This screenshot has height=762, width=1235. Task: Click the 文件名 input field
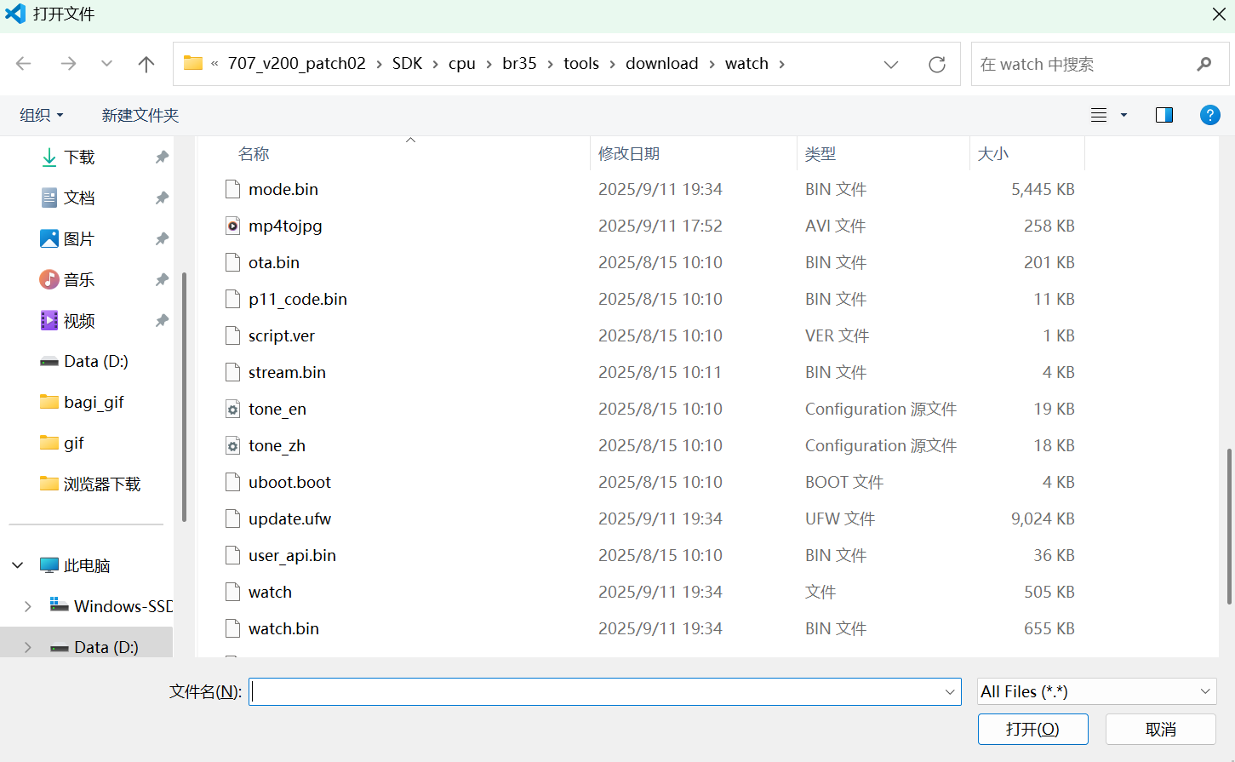click(x=604, y=691)
